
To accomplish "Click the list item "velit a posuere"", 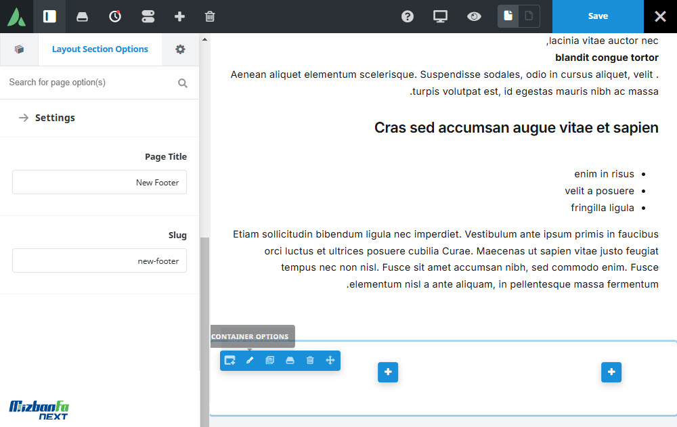I will [x=599, y=191].
